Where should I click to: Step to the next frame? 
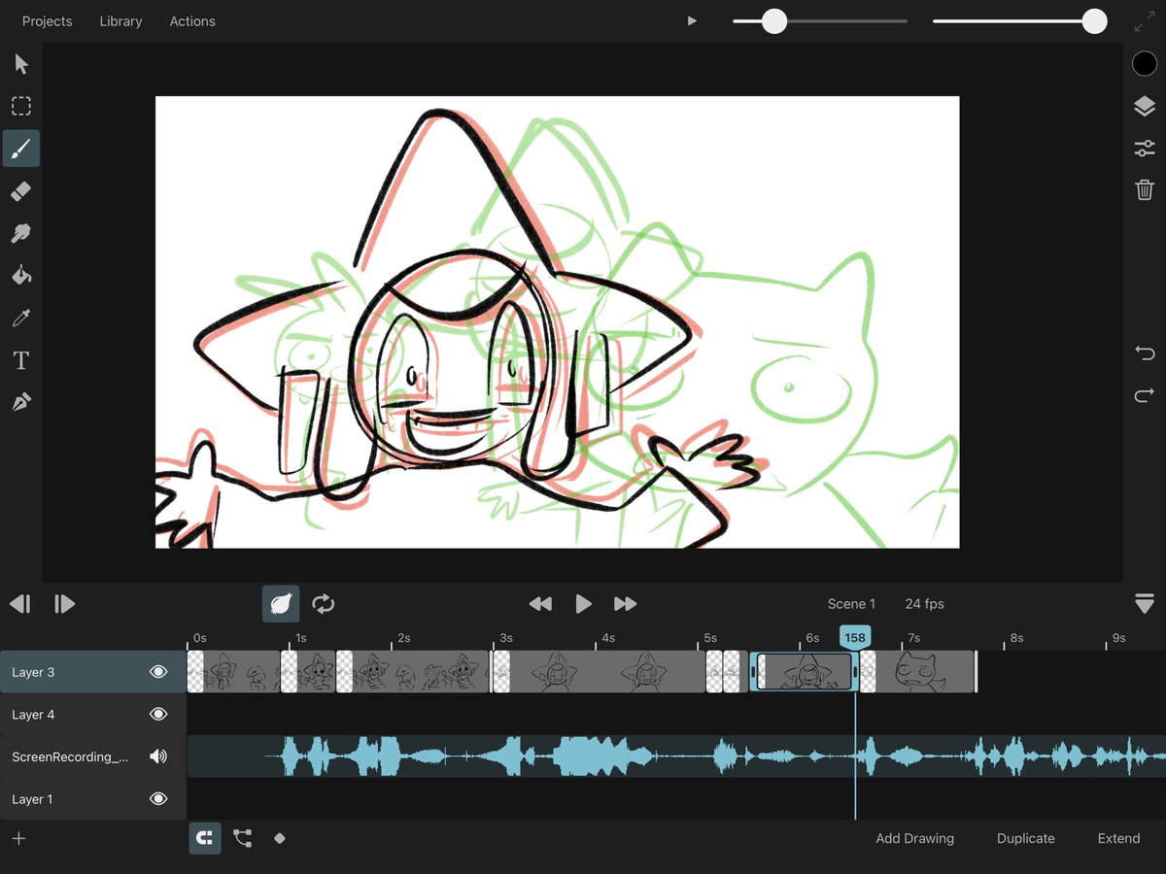coord(64,604)
